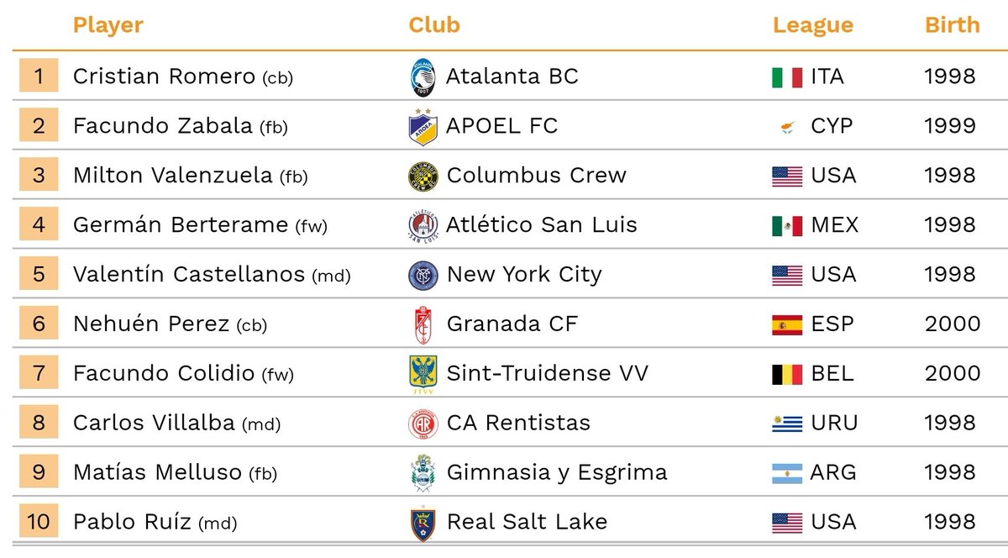Open Cristian Romero player name

pyautogui.click(x=164, y=76)
